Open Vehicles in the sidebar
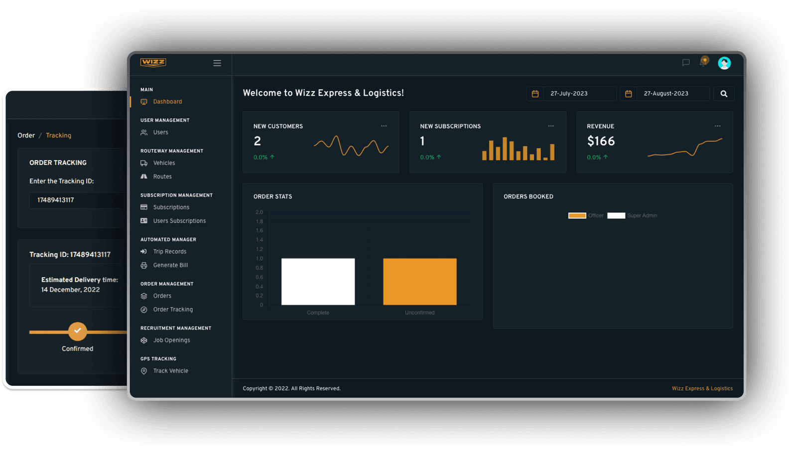Screen dimensions: 797x454 tap(164, 163)
